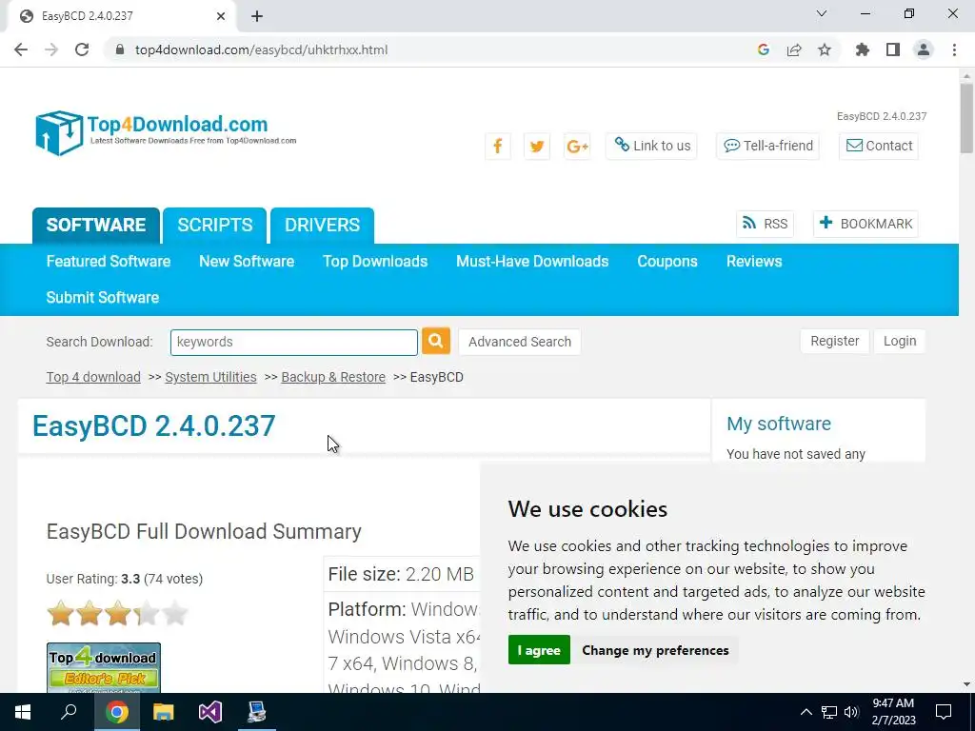975x731 pixels.
Task: Open File Explorer from the taskbar
Action: (163, 712)
